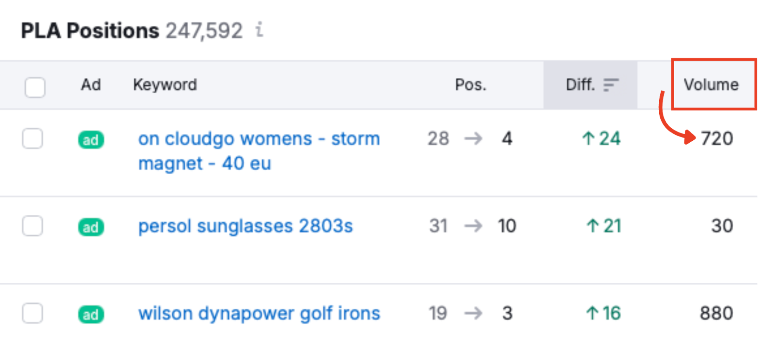Click ad badge for persol sunglasses row
Screen dimensions: 767x364
(x=91, y=227)
